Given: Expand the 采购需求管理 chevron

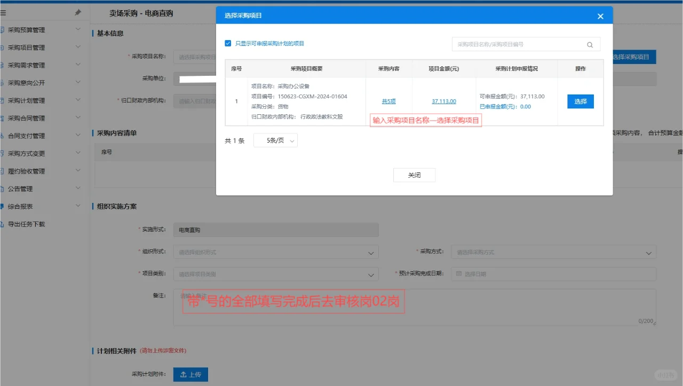Looking at the screenshot, I should pos(78,65).
